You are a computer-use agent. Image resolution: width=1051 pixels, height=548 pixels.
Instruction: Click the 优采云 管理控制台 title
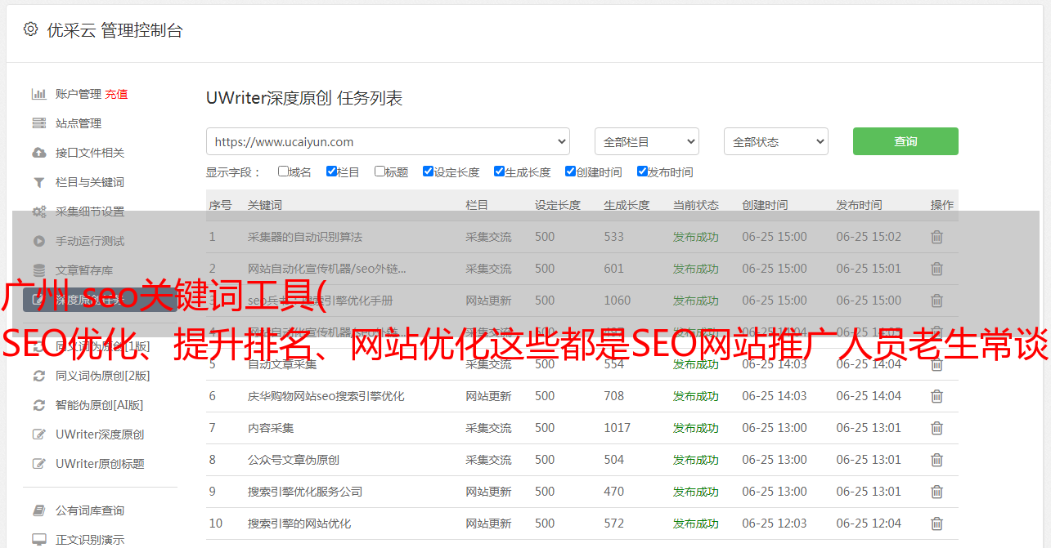115,30
